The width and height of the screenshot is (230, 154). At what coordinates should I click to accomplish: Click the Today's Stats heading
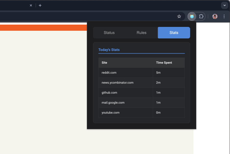[109, 50]
